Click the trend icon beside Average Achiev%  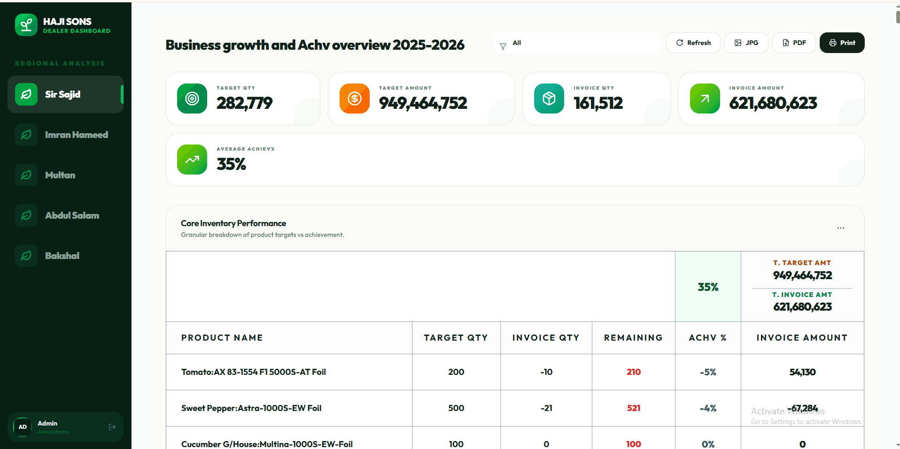click(x=192, y=160)
